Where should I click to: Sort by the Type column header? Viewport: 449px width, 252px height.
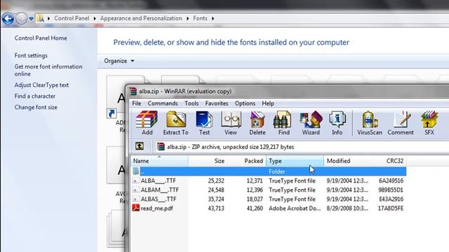[295, 161]
